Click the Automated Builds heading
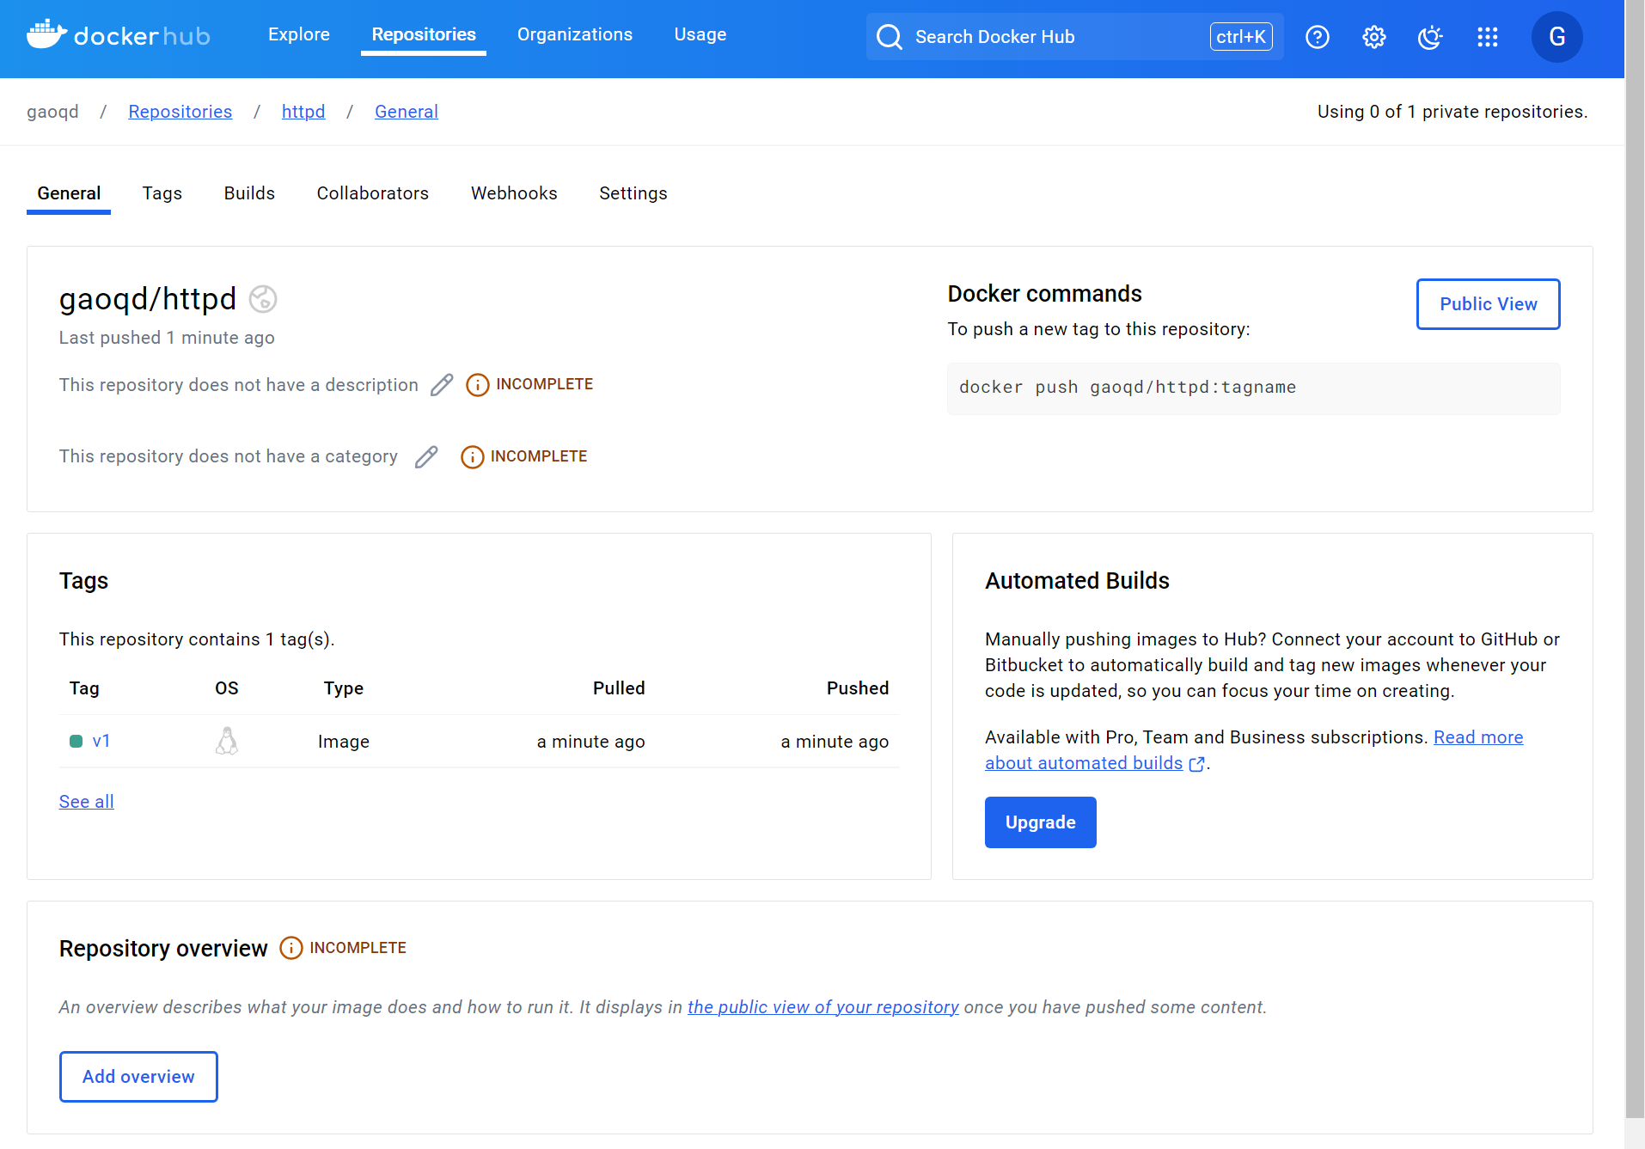This screenshot has width=1645, height=1149. (x=1077, y=581)
